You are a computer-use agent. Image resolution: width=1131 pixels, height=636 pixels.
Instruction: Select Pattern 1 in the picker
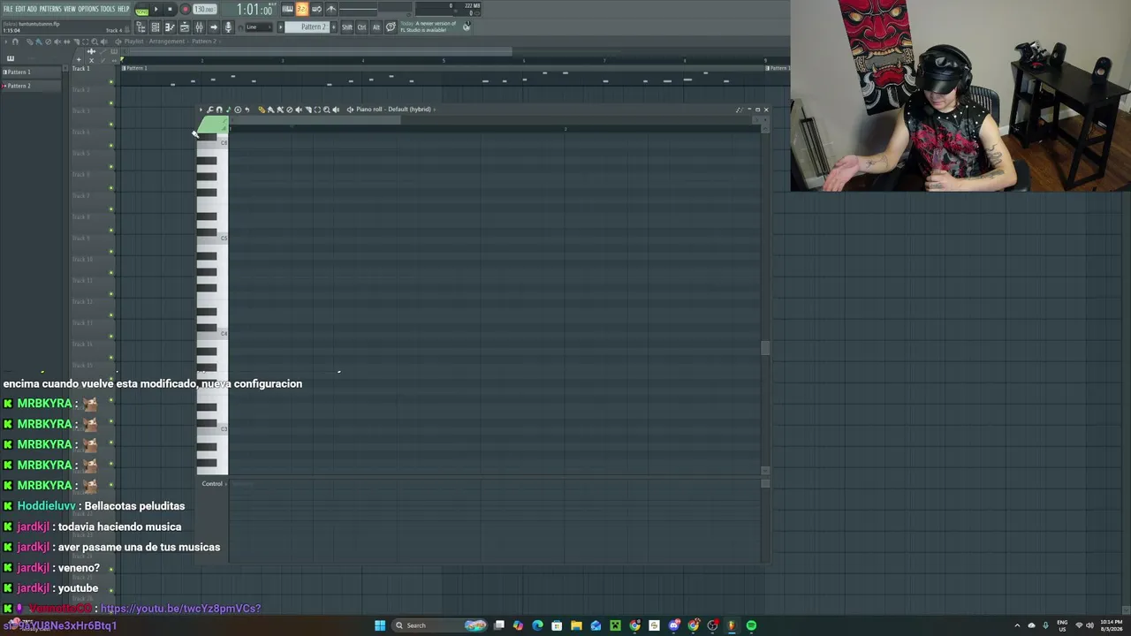click(32, 72)
